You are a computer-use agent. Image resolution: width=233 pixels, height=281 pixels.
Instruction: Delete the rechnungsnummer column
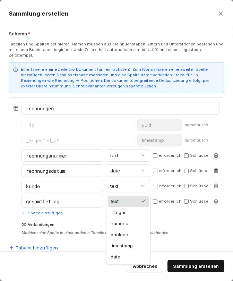point(216,155)
